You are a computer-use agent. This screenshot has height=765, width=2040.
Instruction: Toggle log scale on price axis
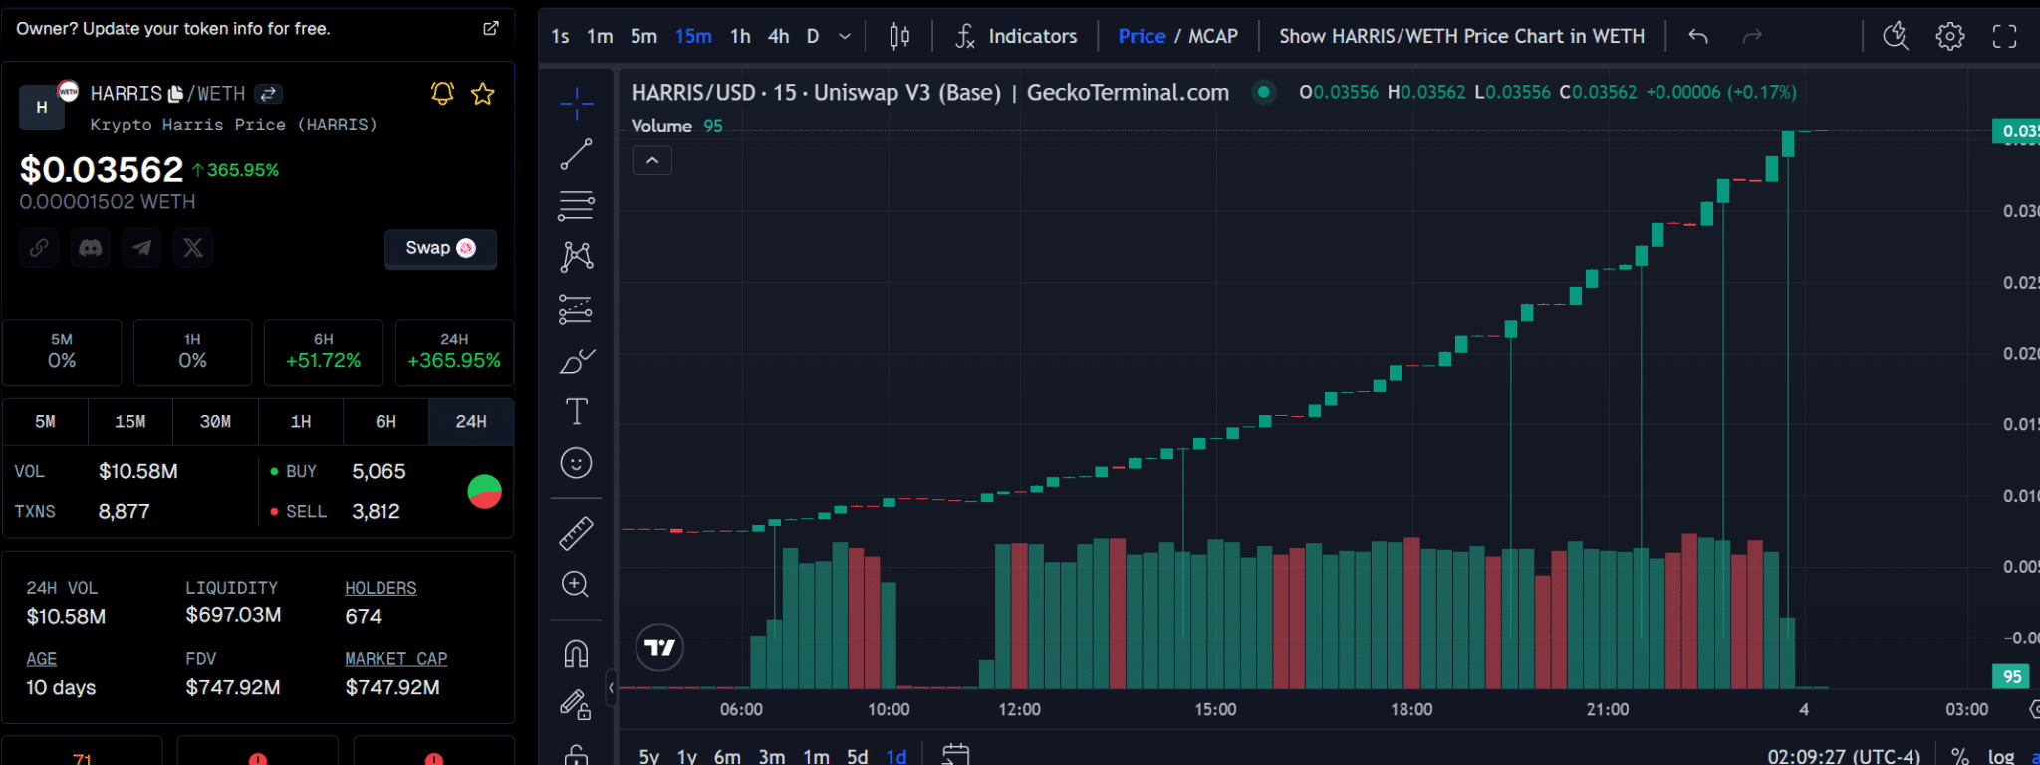tap(2001, 756)
